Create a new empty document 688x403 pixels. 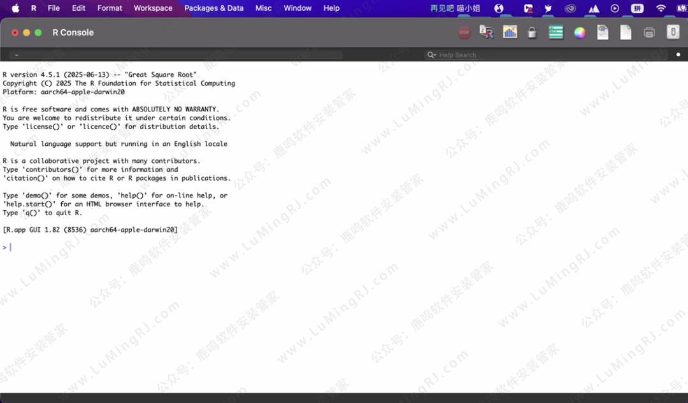pyautogui.click(x=626, y=32)
